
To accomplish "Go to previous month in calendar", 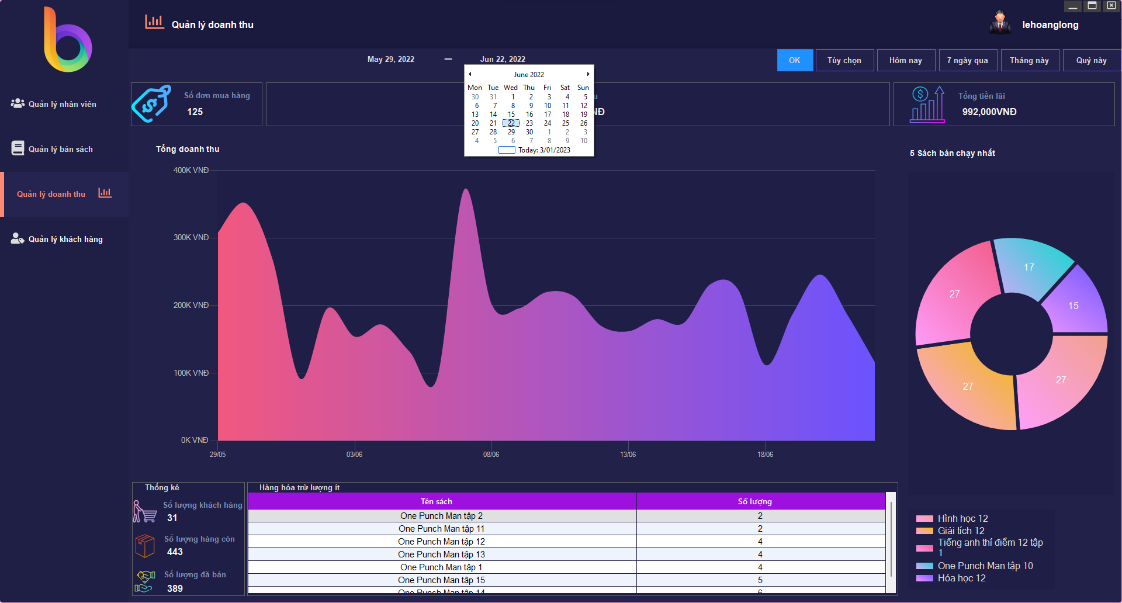I will pos(470,74).
